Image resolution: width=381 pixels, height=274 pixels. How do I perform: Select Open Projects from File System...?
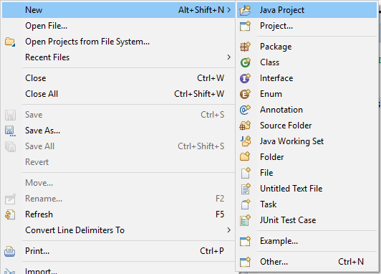click(x=118, y=42)
